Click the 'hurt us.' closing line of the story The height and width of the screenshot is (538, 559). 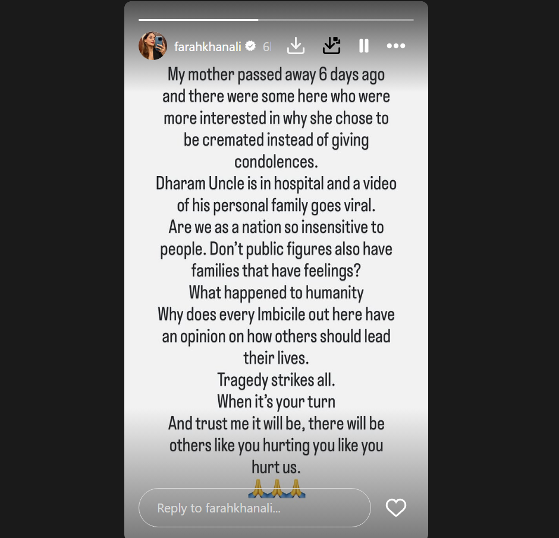pyautogui.click(x=277, y=467)
